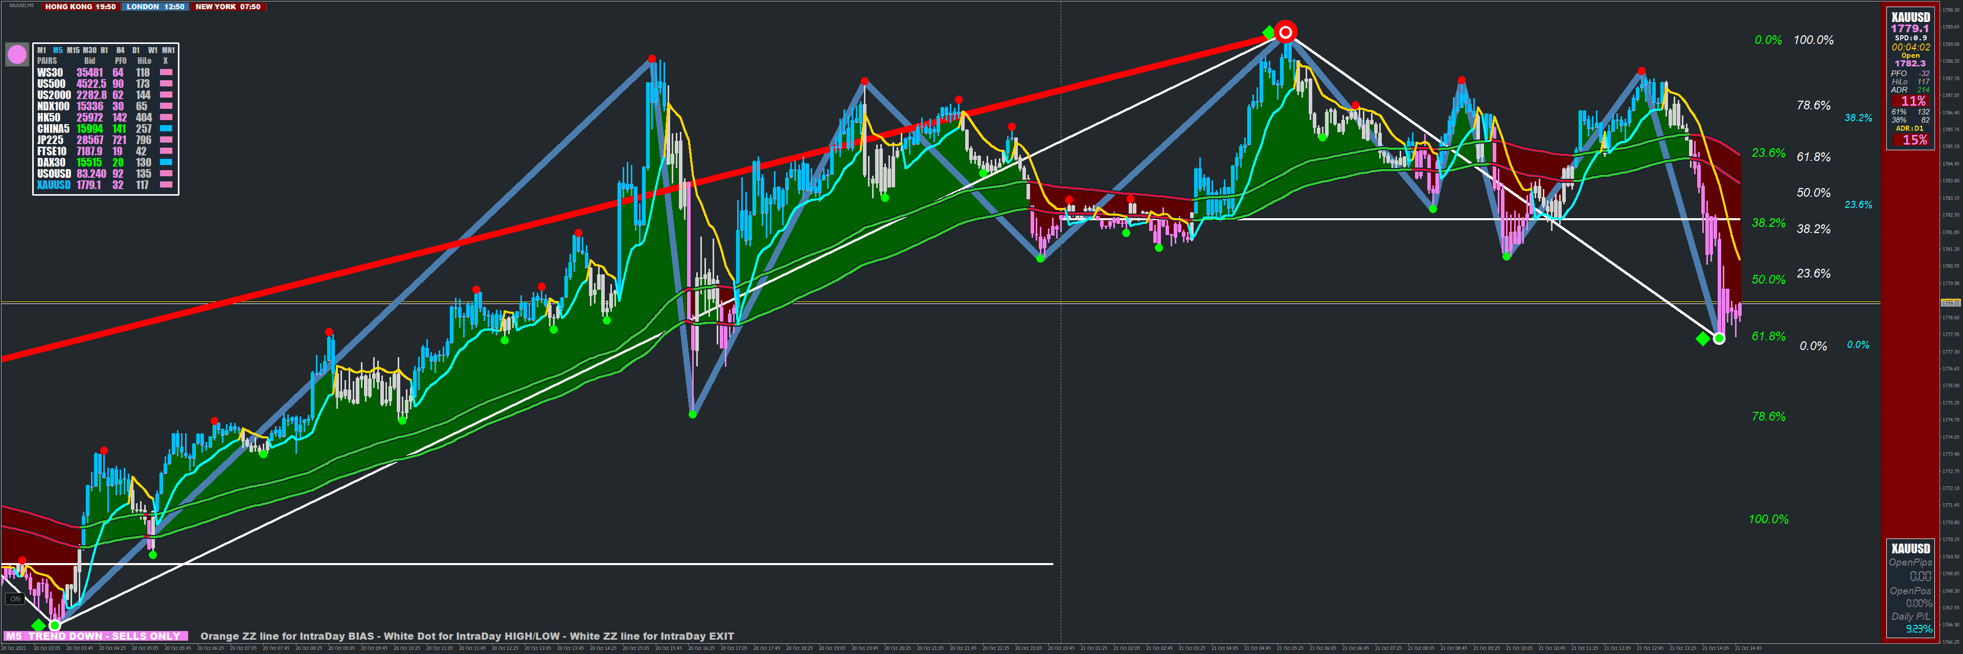Click the Hong Kong session clock label
Viewport: 1963px width, 654px height.
click(x=80, y=7)
